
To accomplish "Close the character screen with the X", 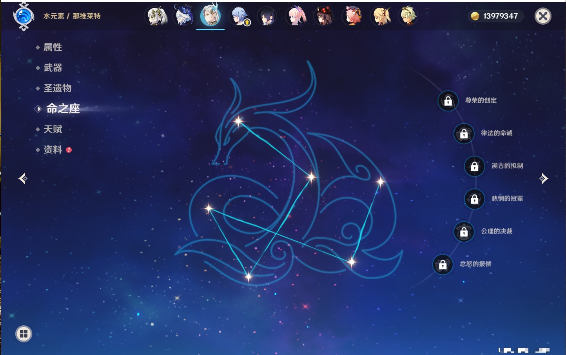I will pos(543,16).
